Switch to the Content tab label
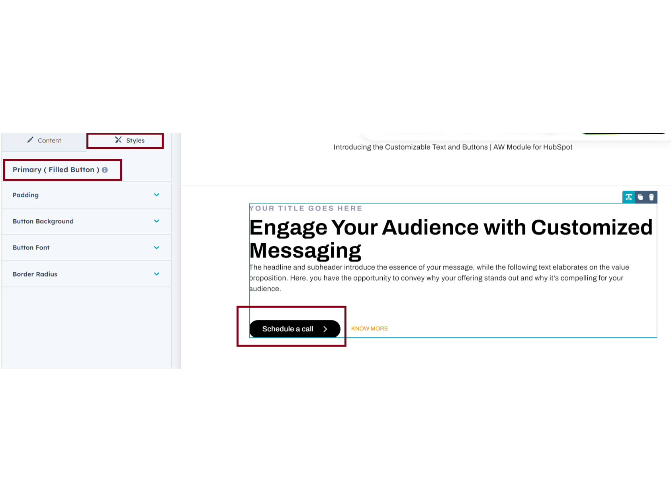This screenshot has width=671, height=503. tap(49, 140)
